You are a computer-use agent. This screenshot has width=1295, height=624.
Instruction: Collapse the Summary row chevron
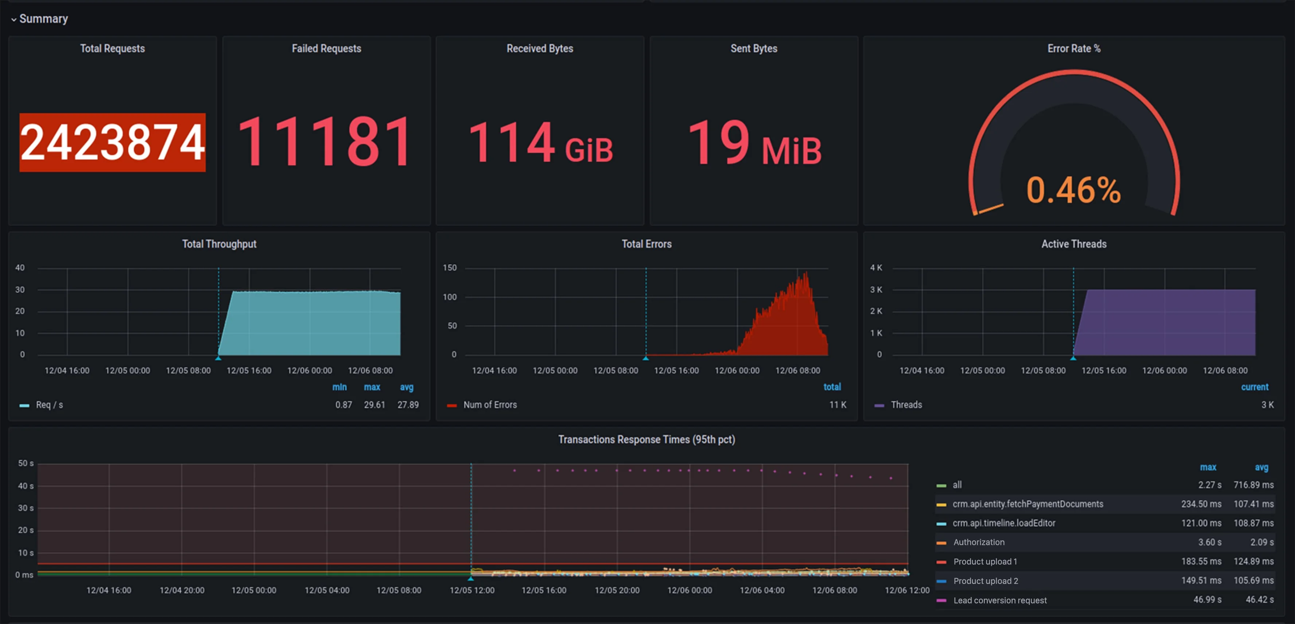[13, 20]
